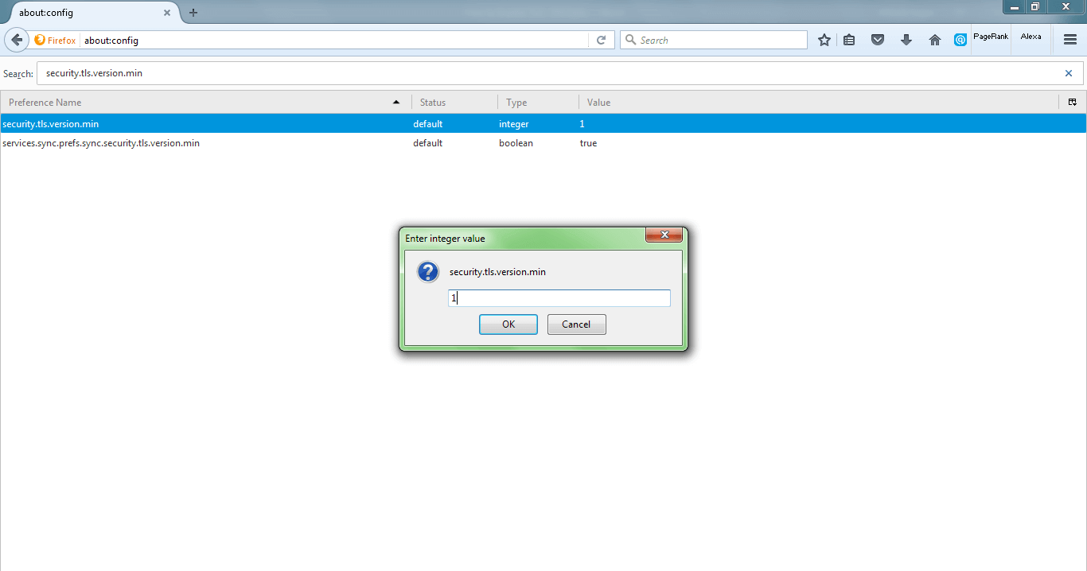Click the browser back arrow button
1087x571 pixels.
click(17, 40)
